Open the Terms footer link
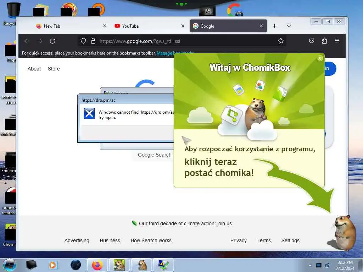This screenshot has width=363, height=272. pos(264,240)
